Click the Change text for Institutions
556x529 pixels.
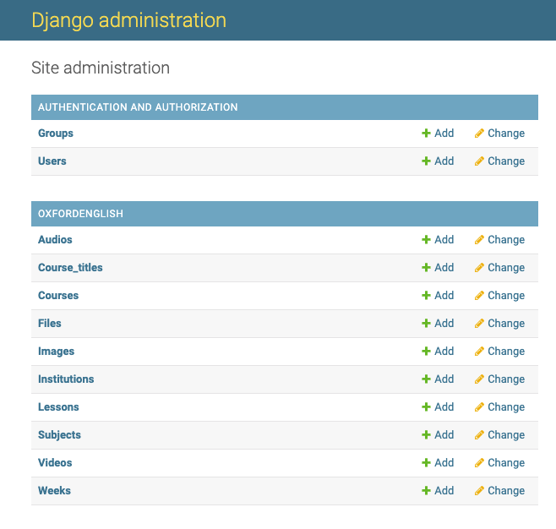pyautogui.click(x=506, y=379)
